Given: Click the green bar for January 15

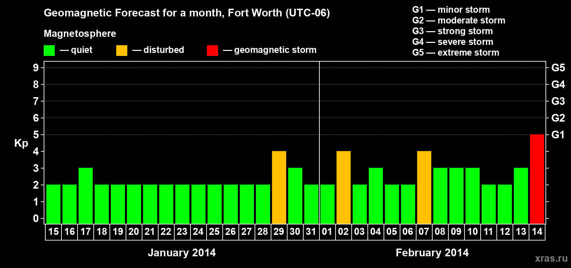Looking at the screenshot, I should [53, 204].
